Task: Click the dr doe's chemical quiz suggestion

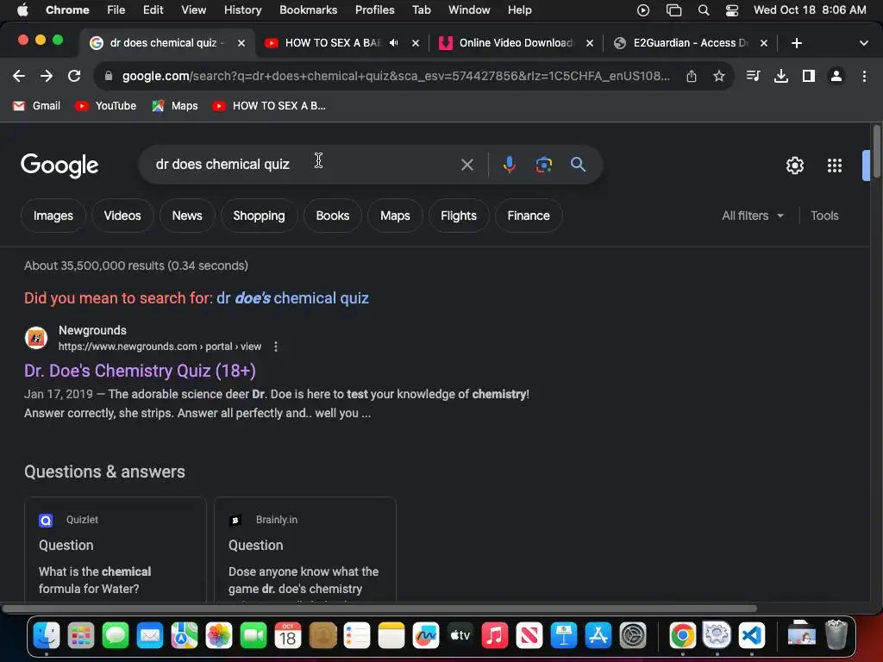Action: (292, 297)
